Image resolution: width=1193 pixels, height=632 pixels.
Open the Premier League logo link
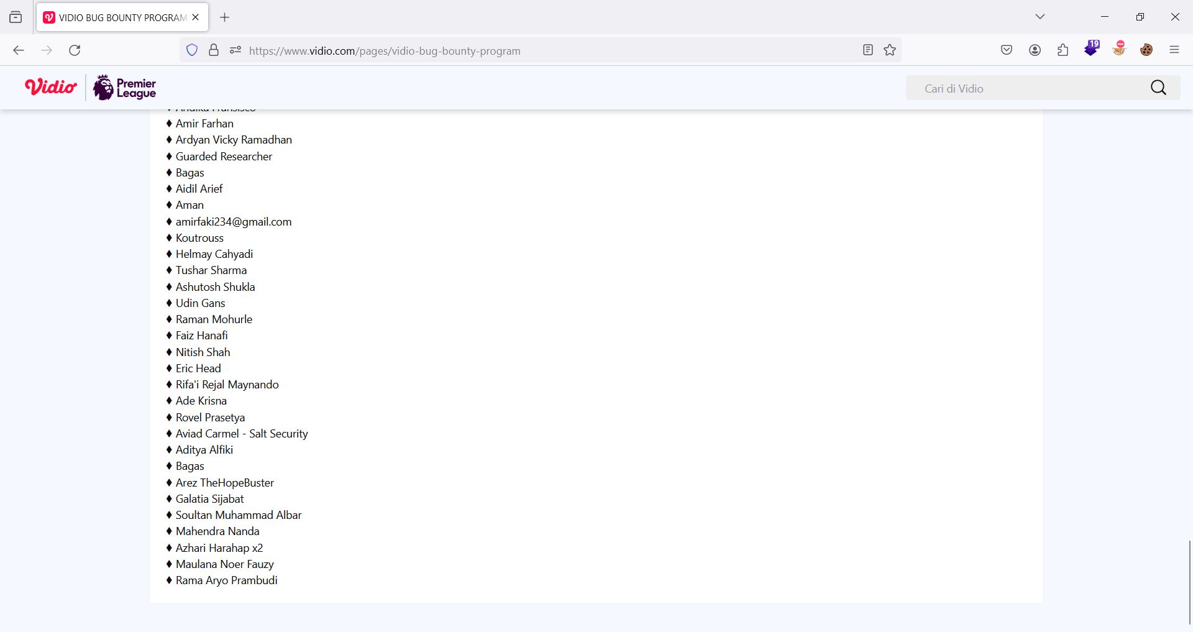[x=124, y=88]
